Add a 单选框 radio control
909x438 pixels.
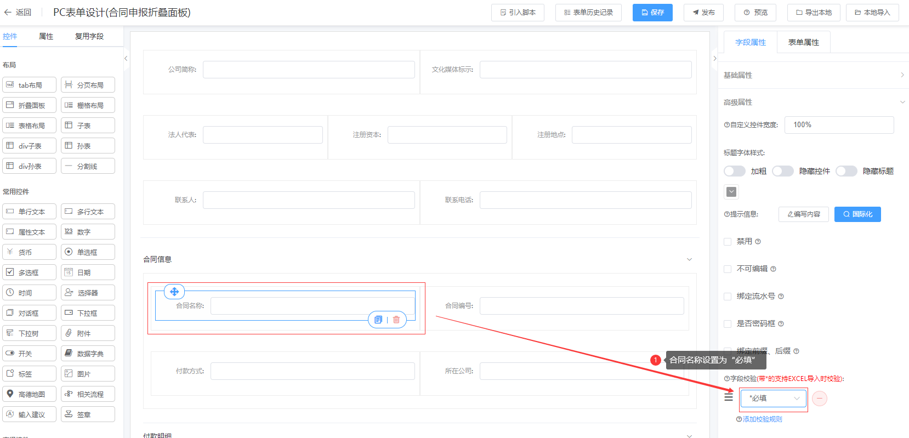[88, 252]
